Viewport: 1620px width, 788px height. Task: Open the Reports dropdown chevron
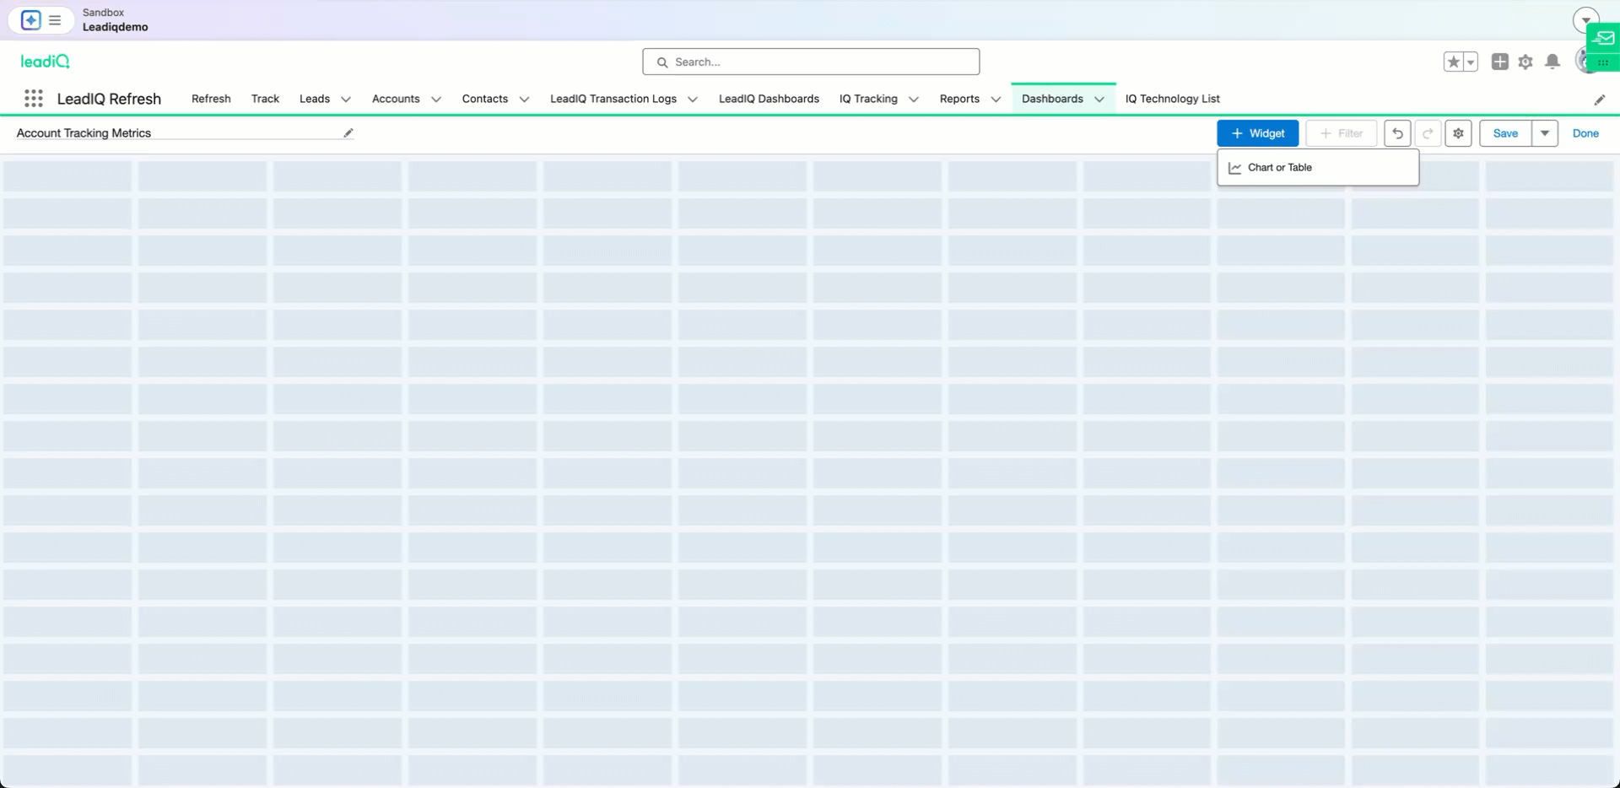click(996, 99)
